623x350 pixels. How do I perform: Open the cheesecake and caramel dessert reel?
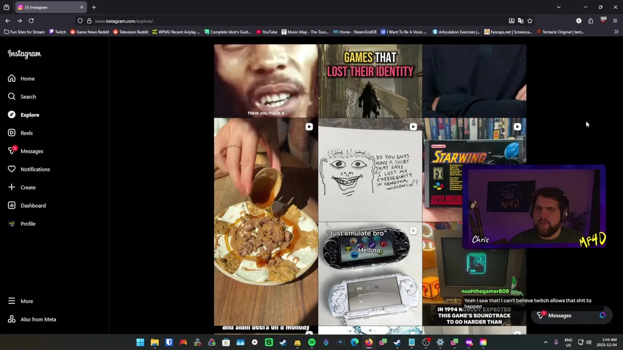click(266, 222)
